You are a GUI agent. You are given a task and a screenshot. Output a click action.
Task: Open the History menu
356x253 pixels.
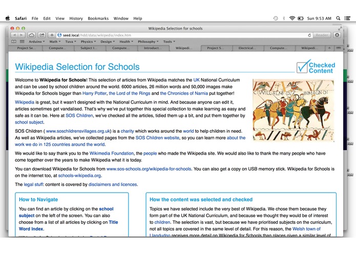[x=76, y=18]
